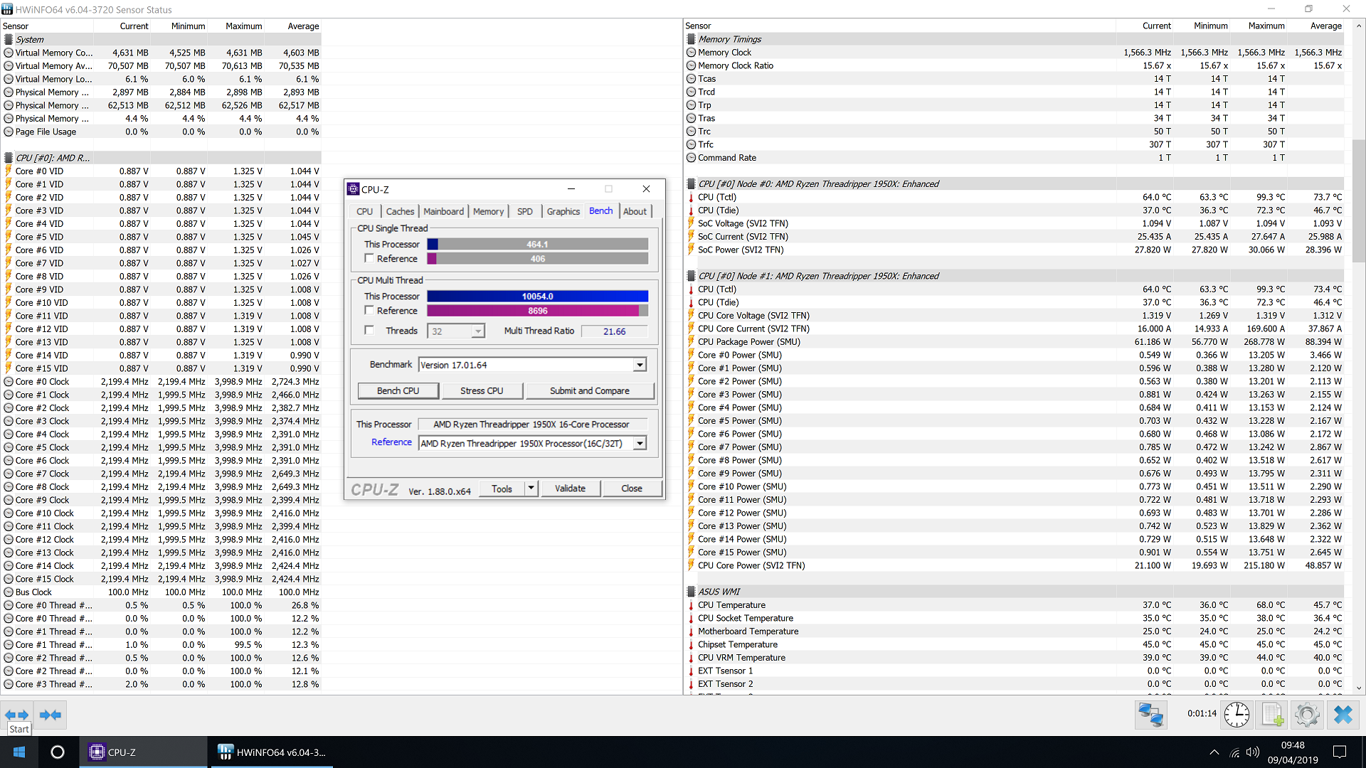Switch to the Memory tab in CPU-Z
Screen dimensions: 1366x768
[x=489, y=212]
